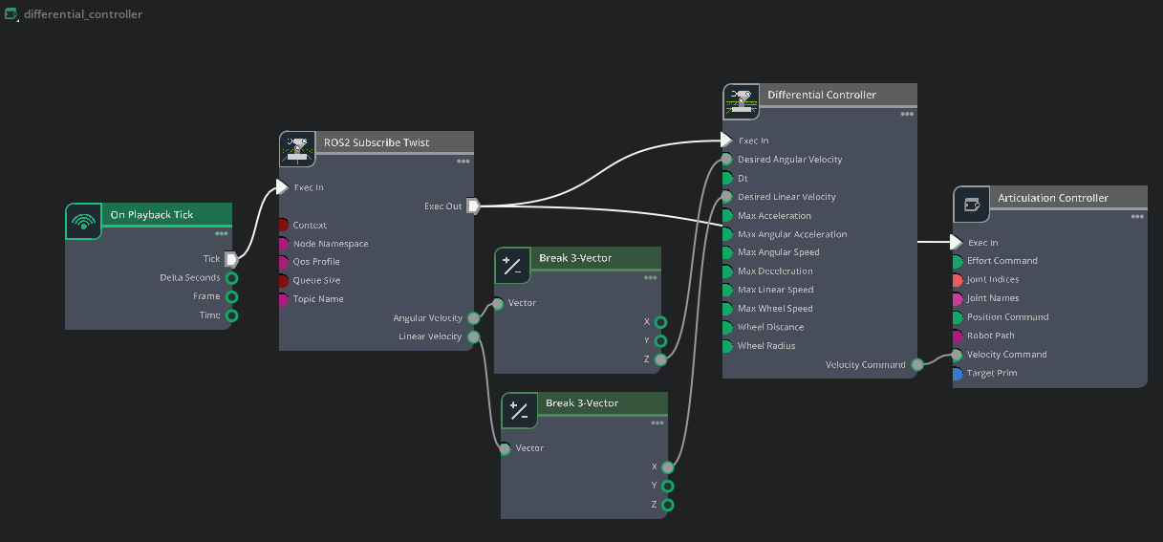
Task: Click the Target Prim input port
Action: coord(958,373)
